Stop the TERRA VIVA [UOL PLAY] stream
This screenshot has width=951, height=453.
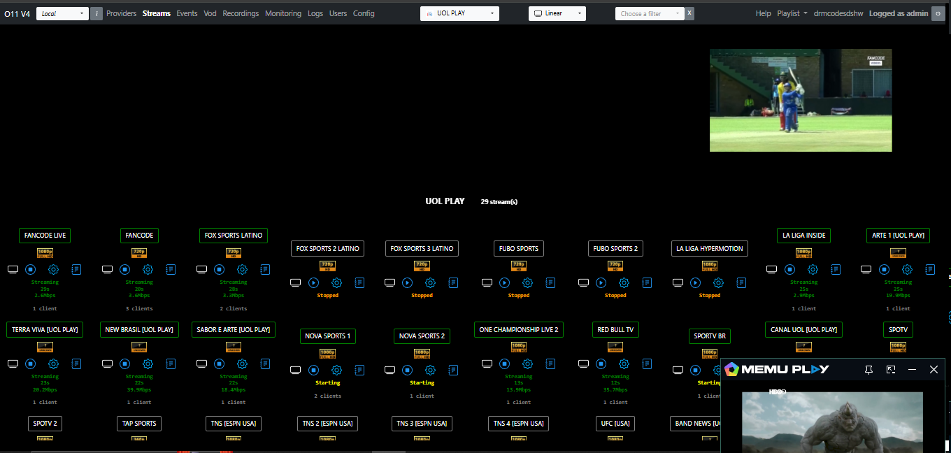[31, 364]
